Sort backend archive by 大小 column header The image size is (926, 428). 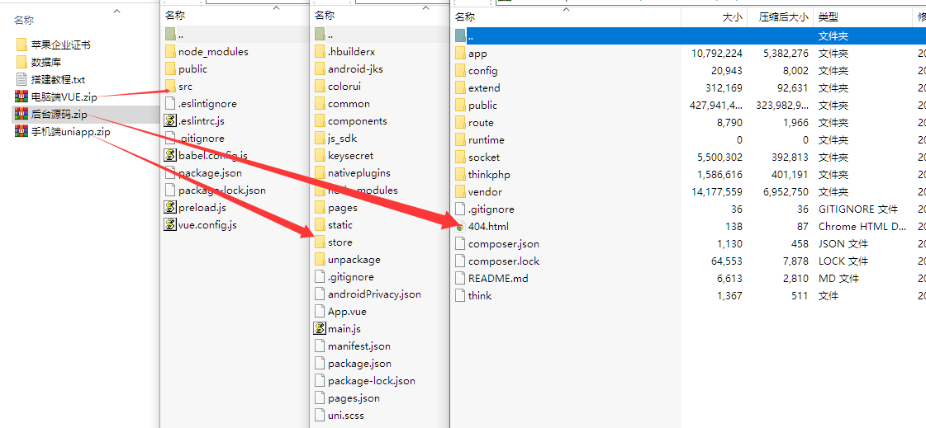pos(733,17)
